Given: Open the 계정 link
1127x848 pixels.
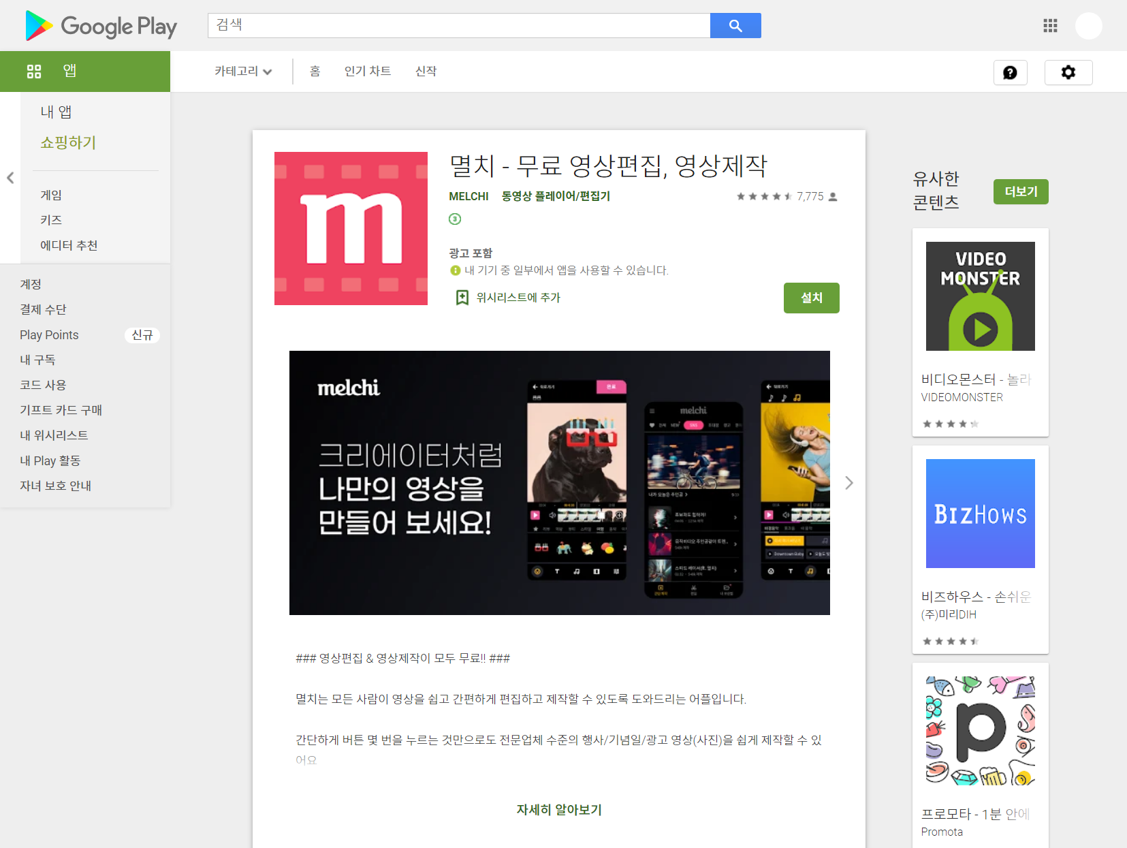Looking at the screenshot, I should [x=31, y=284].
